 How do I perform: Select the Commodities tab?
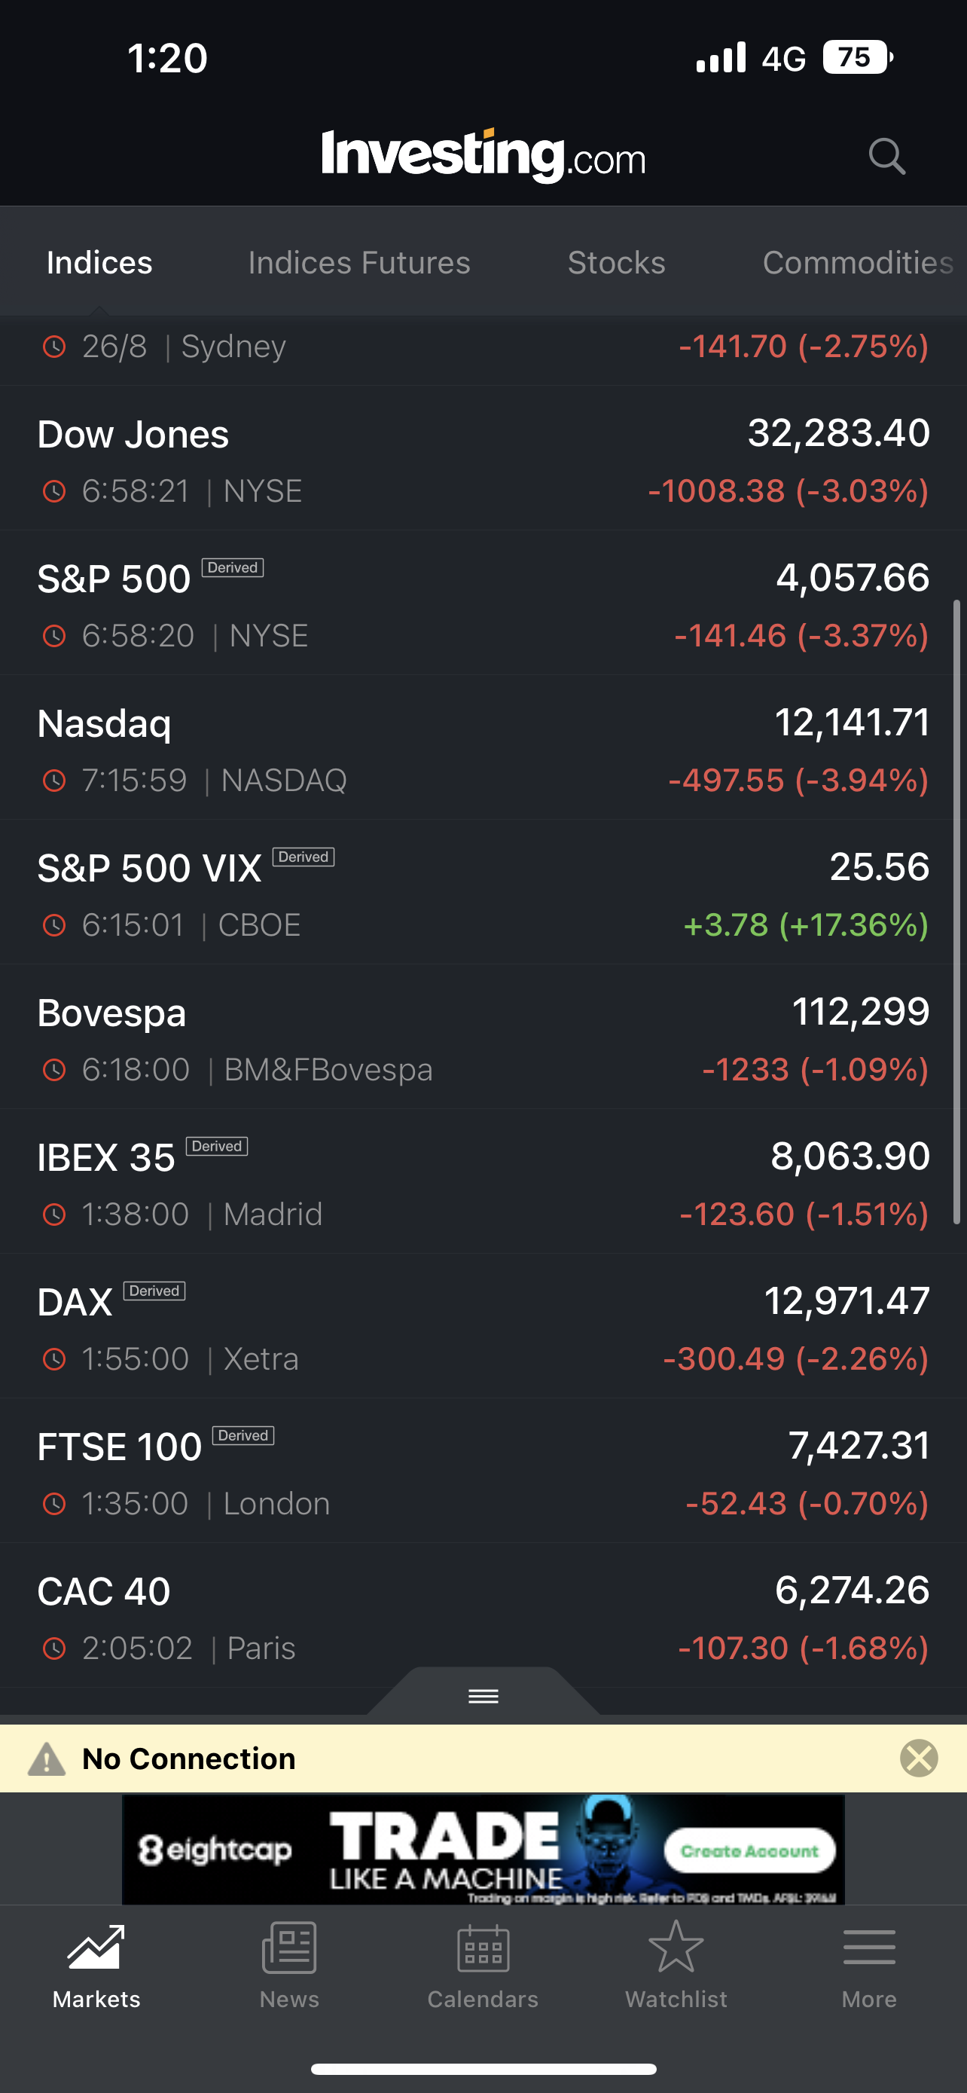point(857,262)
